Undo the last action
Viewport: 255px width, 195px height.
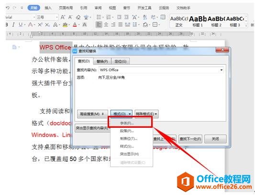[8, 8]
